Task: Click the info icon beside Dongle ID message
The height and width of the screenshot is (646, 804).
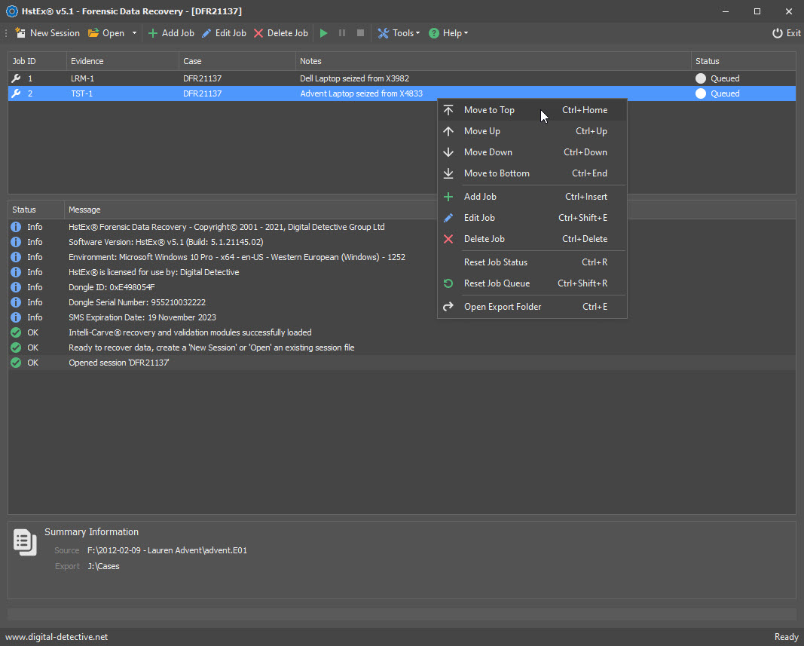Action: 16,287
